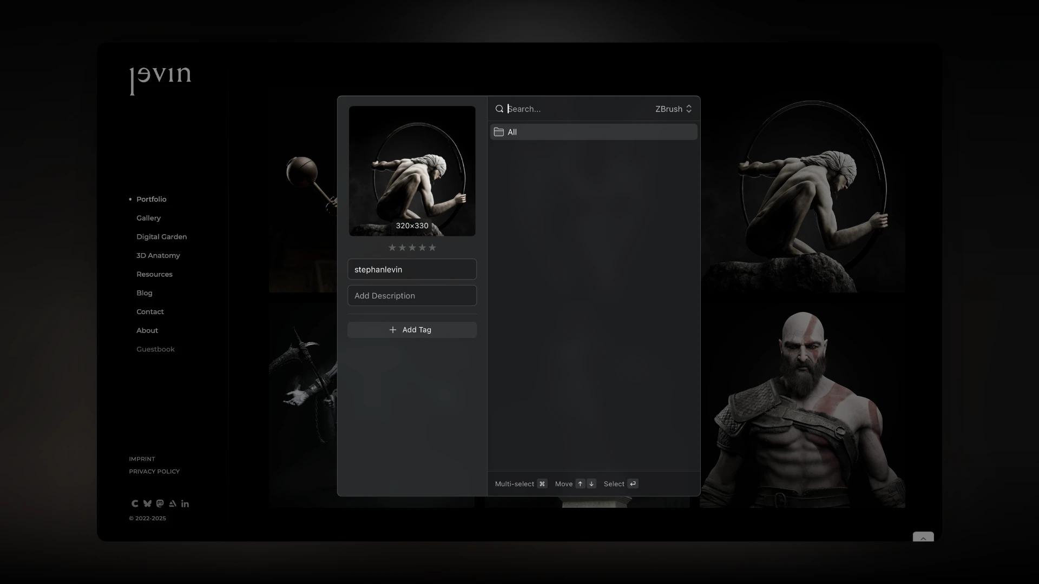Go to the Contact page
The image size is (1039, 584).
(x=150, y=312)
